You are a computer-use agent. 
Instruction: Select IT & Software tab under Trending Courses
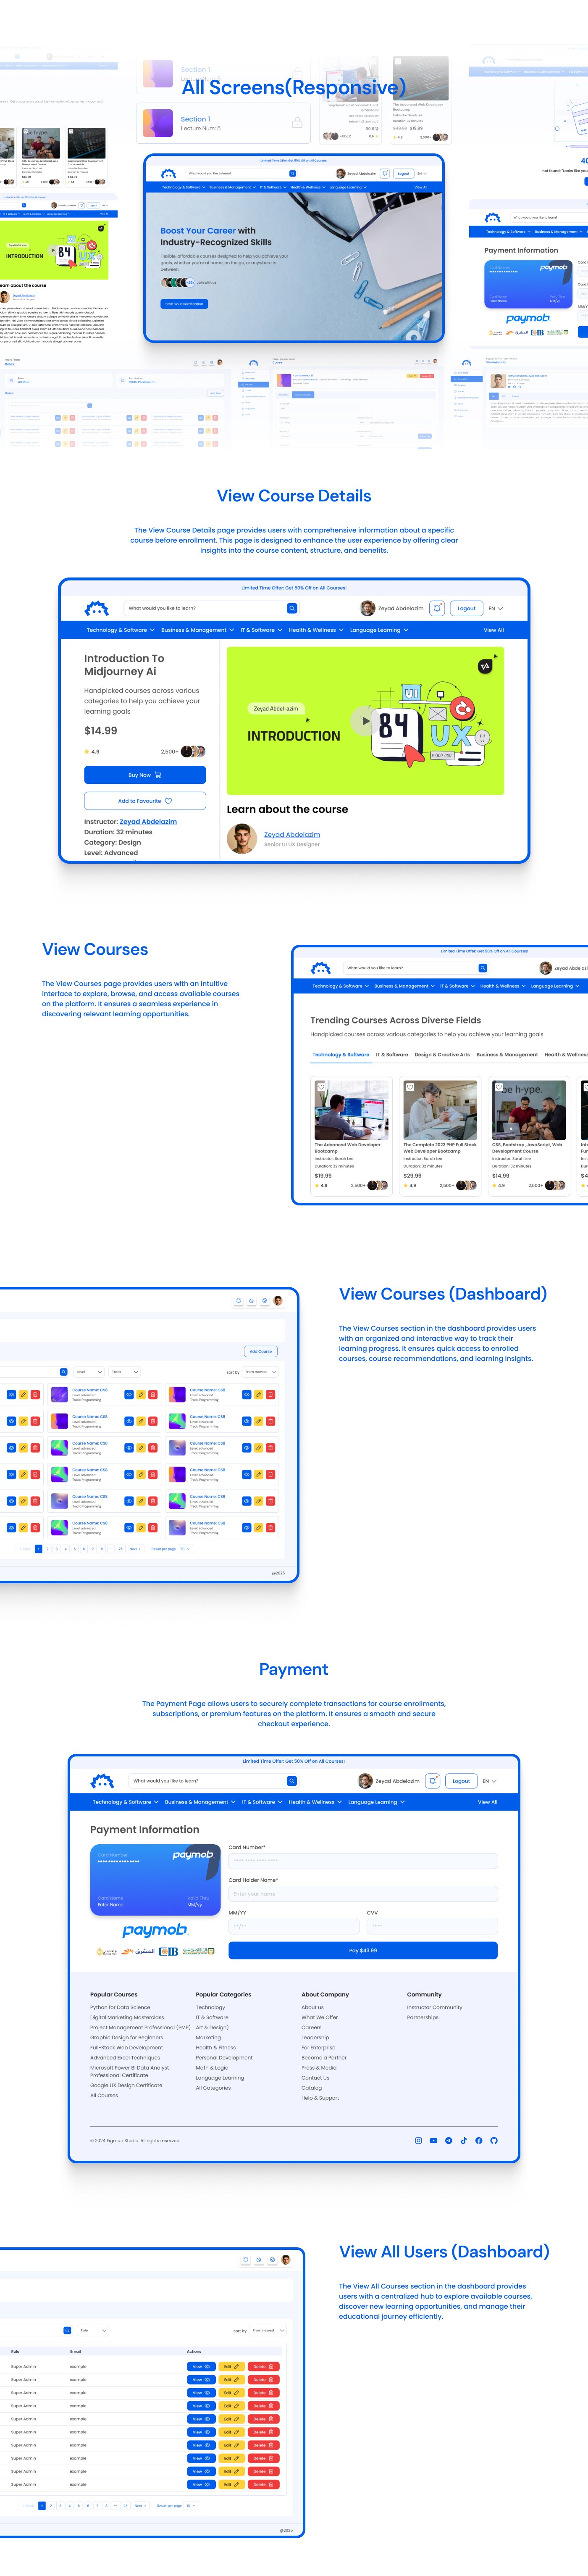392,1054
